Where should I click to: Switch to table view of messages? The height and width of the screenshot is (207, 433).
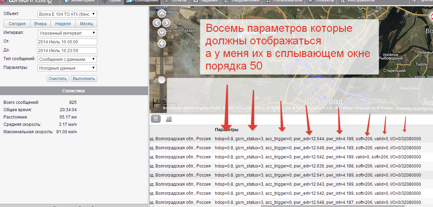coord(156,119)
